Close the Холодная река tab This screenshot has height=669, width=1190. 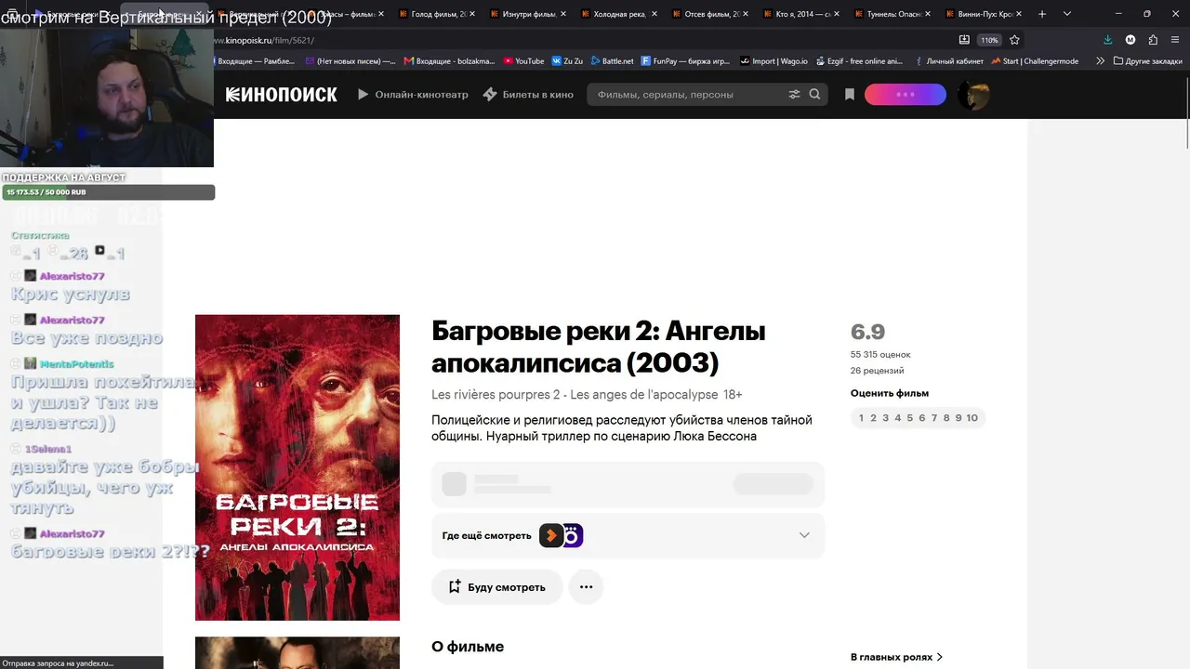[654, 14]
